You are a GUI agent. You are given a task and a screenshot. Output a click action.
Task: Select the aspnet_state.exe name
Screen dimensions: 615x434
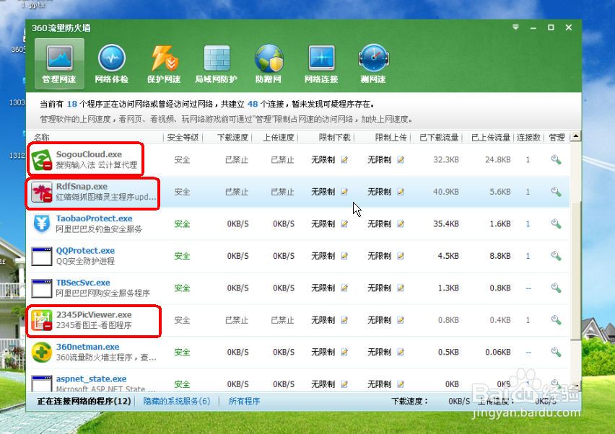[91, 379]
